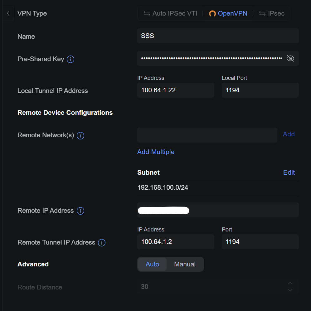The image size is (311, 311).
Task: Click the Remote Network(s) info icon
Action: 80,136
